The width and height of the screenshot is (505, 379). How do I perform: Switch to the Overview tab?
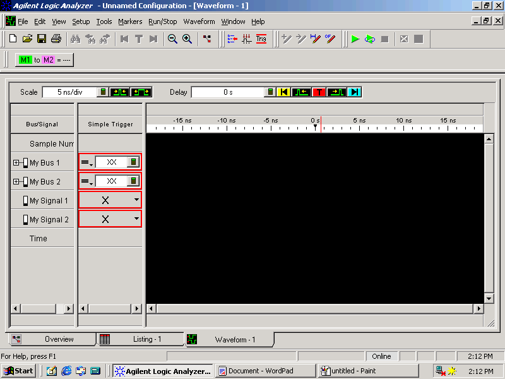[52, 339]
